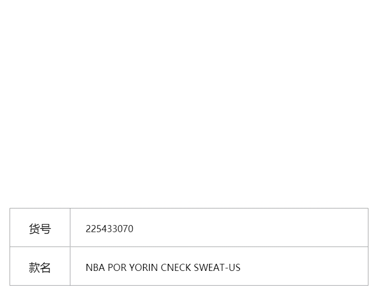Click the word YORIN in style name
This screenshot has width=378, height=286.
coord(144,268)
